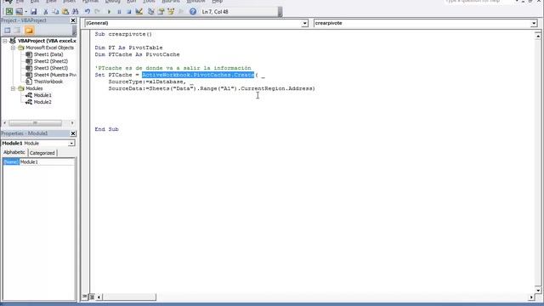The image size is (544, 306).
Task: Click View Object icon in Project panel
Action: point(17,31)
